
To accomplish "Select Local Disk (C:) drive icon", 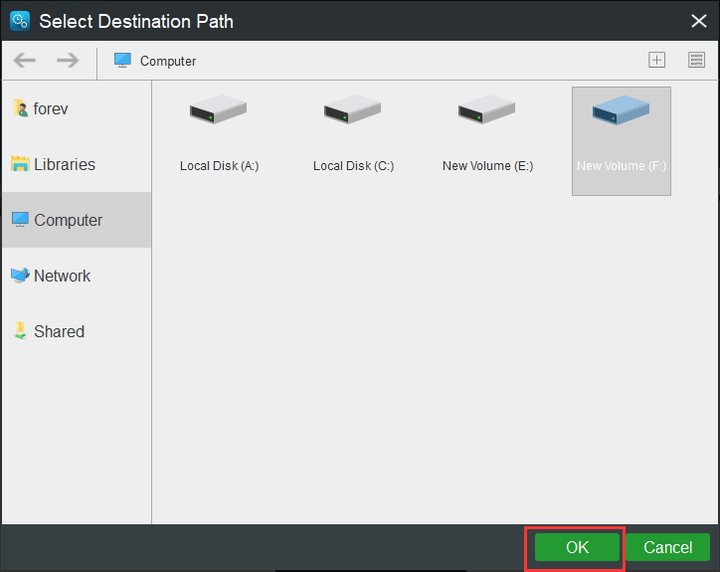I will pos(353,109).
